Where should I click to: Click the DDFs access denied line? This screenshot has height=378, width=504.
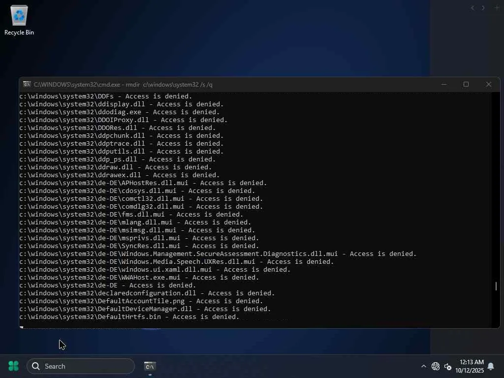(106, 96)
